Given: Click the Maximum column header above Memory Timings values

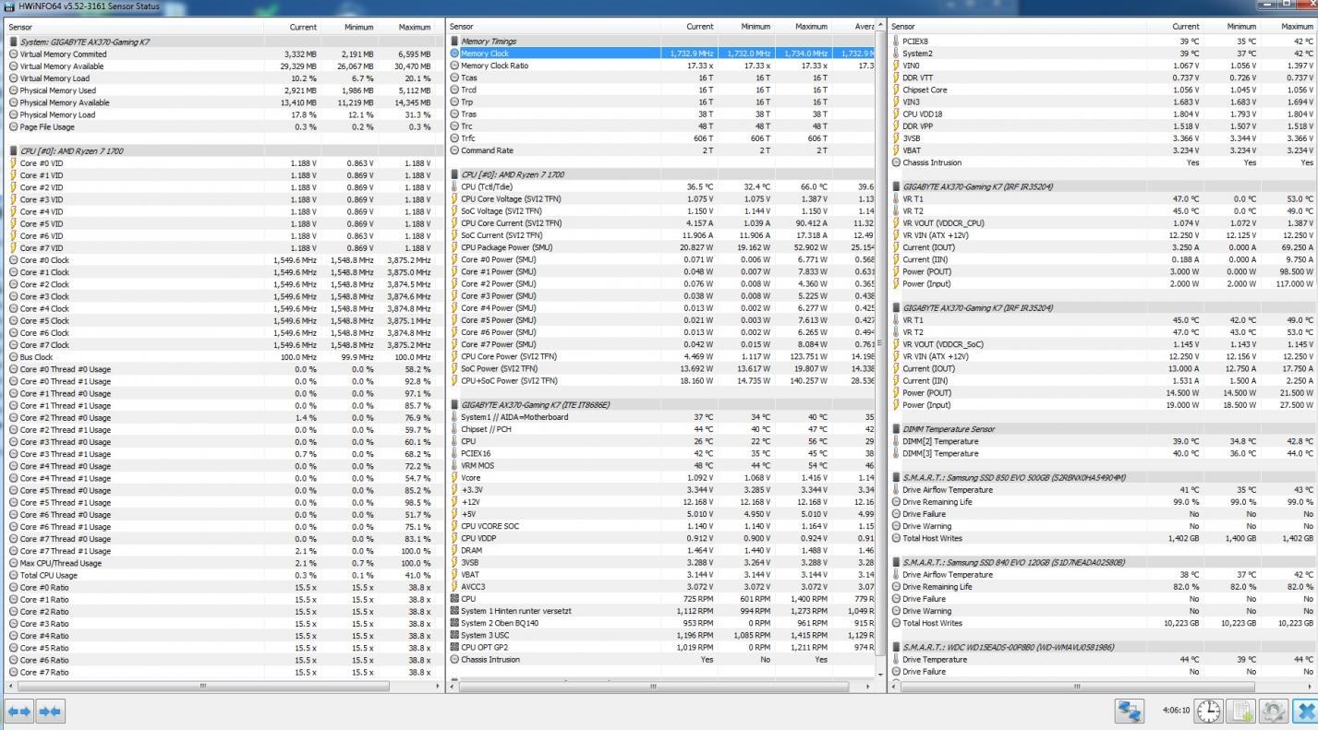Looking at the screenshot, I should pos(803,27).
